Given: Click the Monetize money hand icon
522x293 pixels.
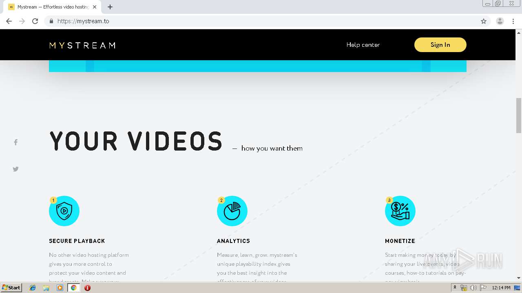Looking at the screenshot, I should point(400,211).
